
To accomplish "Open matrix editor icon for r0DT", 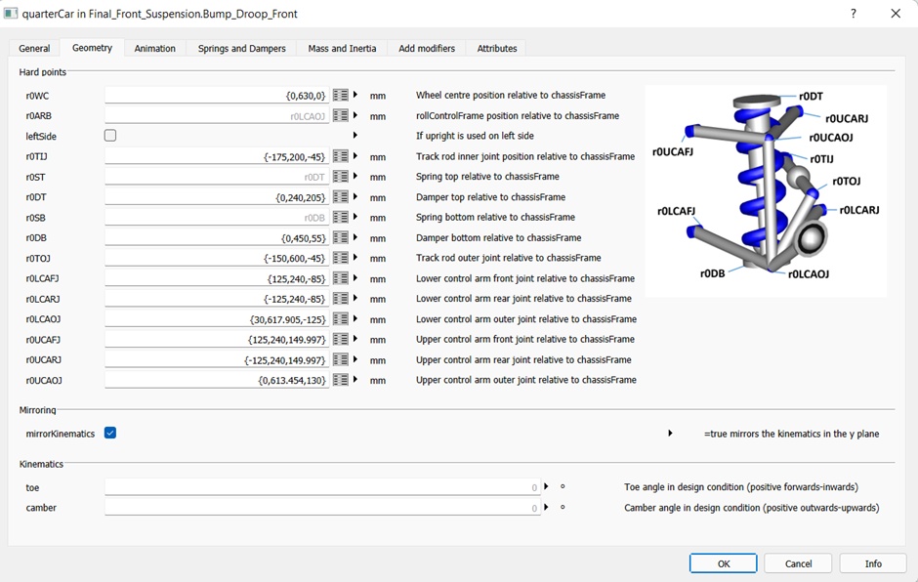I will [340, 197].
